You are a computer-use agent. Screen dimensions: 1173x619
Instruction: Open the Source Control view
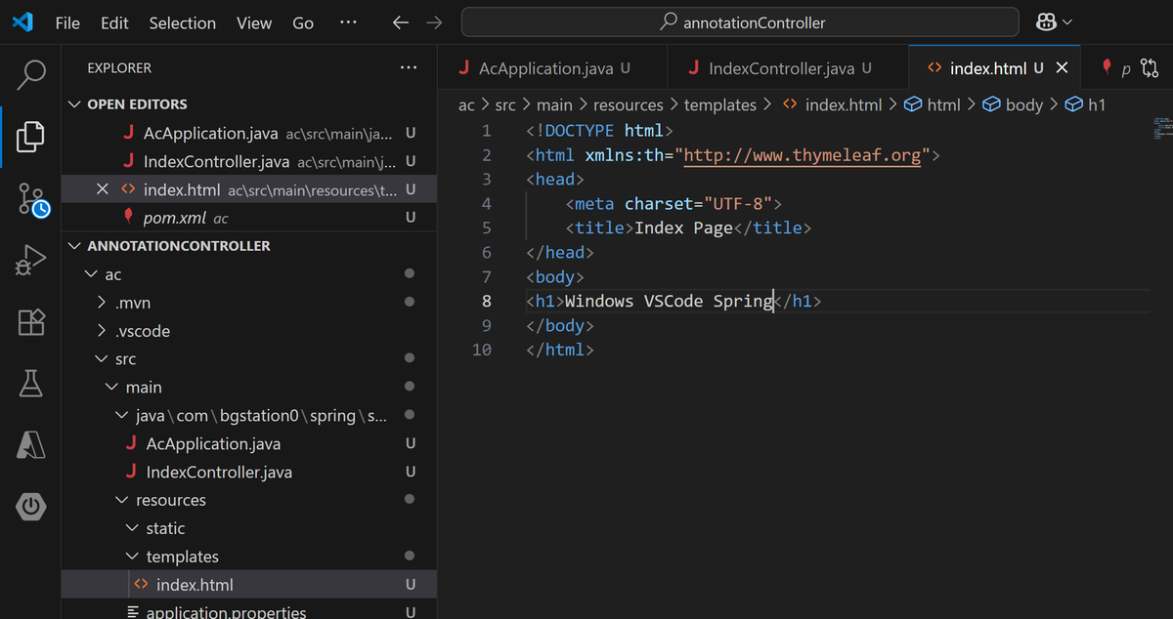pos(31,199)
